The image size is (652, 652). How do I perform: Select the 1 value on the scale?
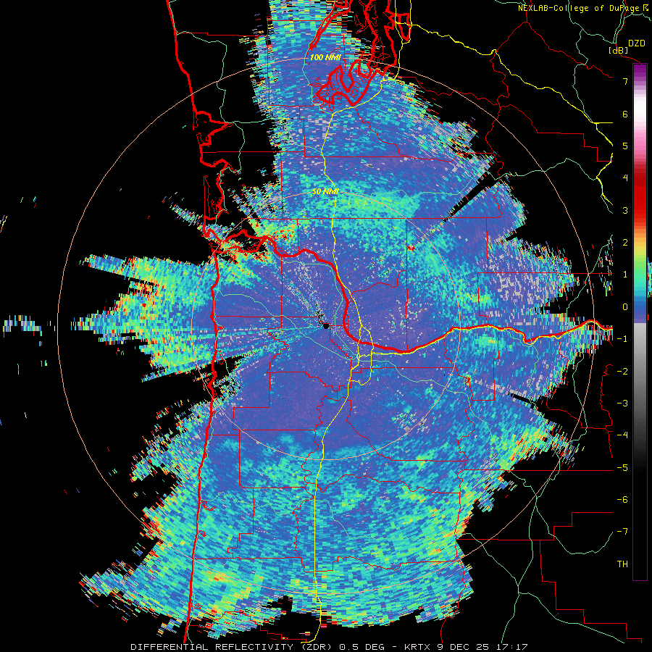point(625,275)
